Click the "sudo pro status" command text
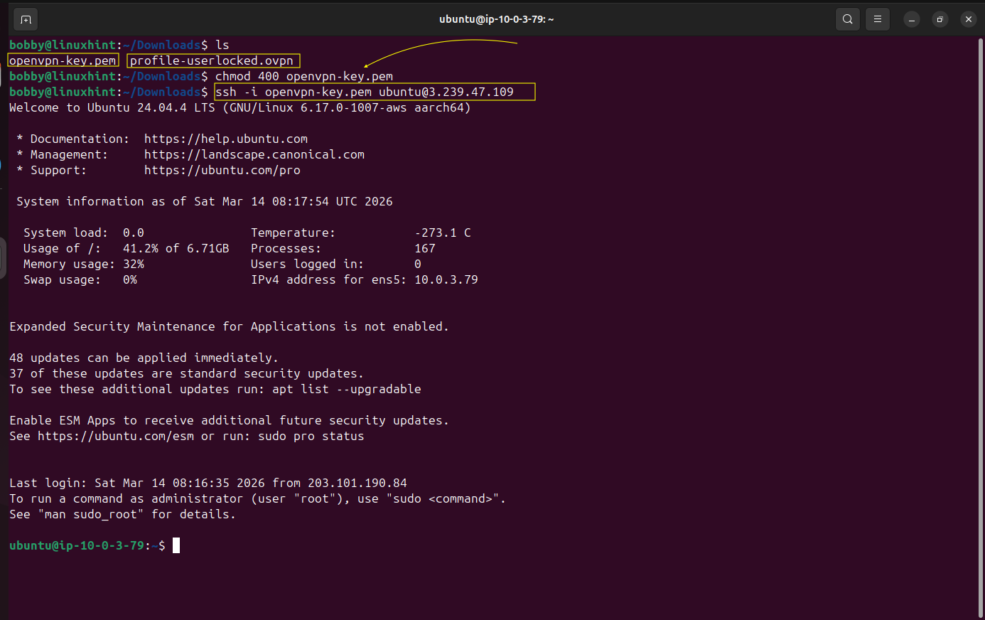This screenshot has height=620, width=985. [x=311, y=436]
